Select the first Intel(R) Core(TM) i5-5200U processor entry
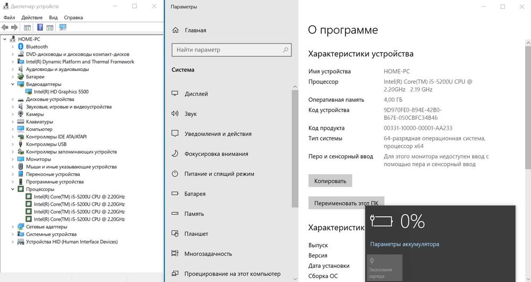 pos(79,197)
